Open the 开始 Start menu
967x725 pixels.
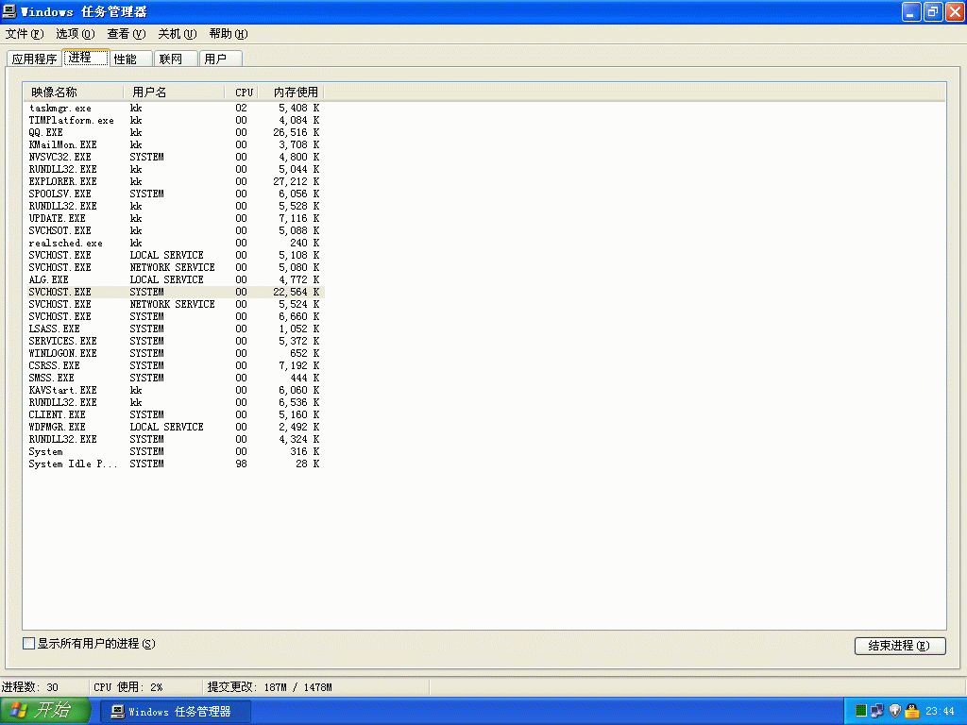point(45,711)
